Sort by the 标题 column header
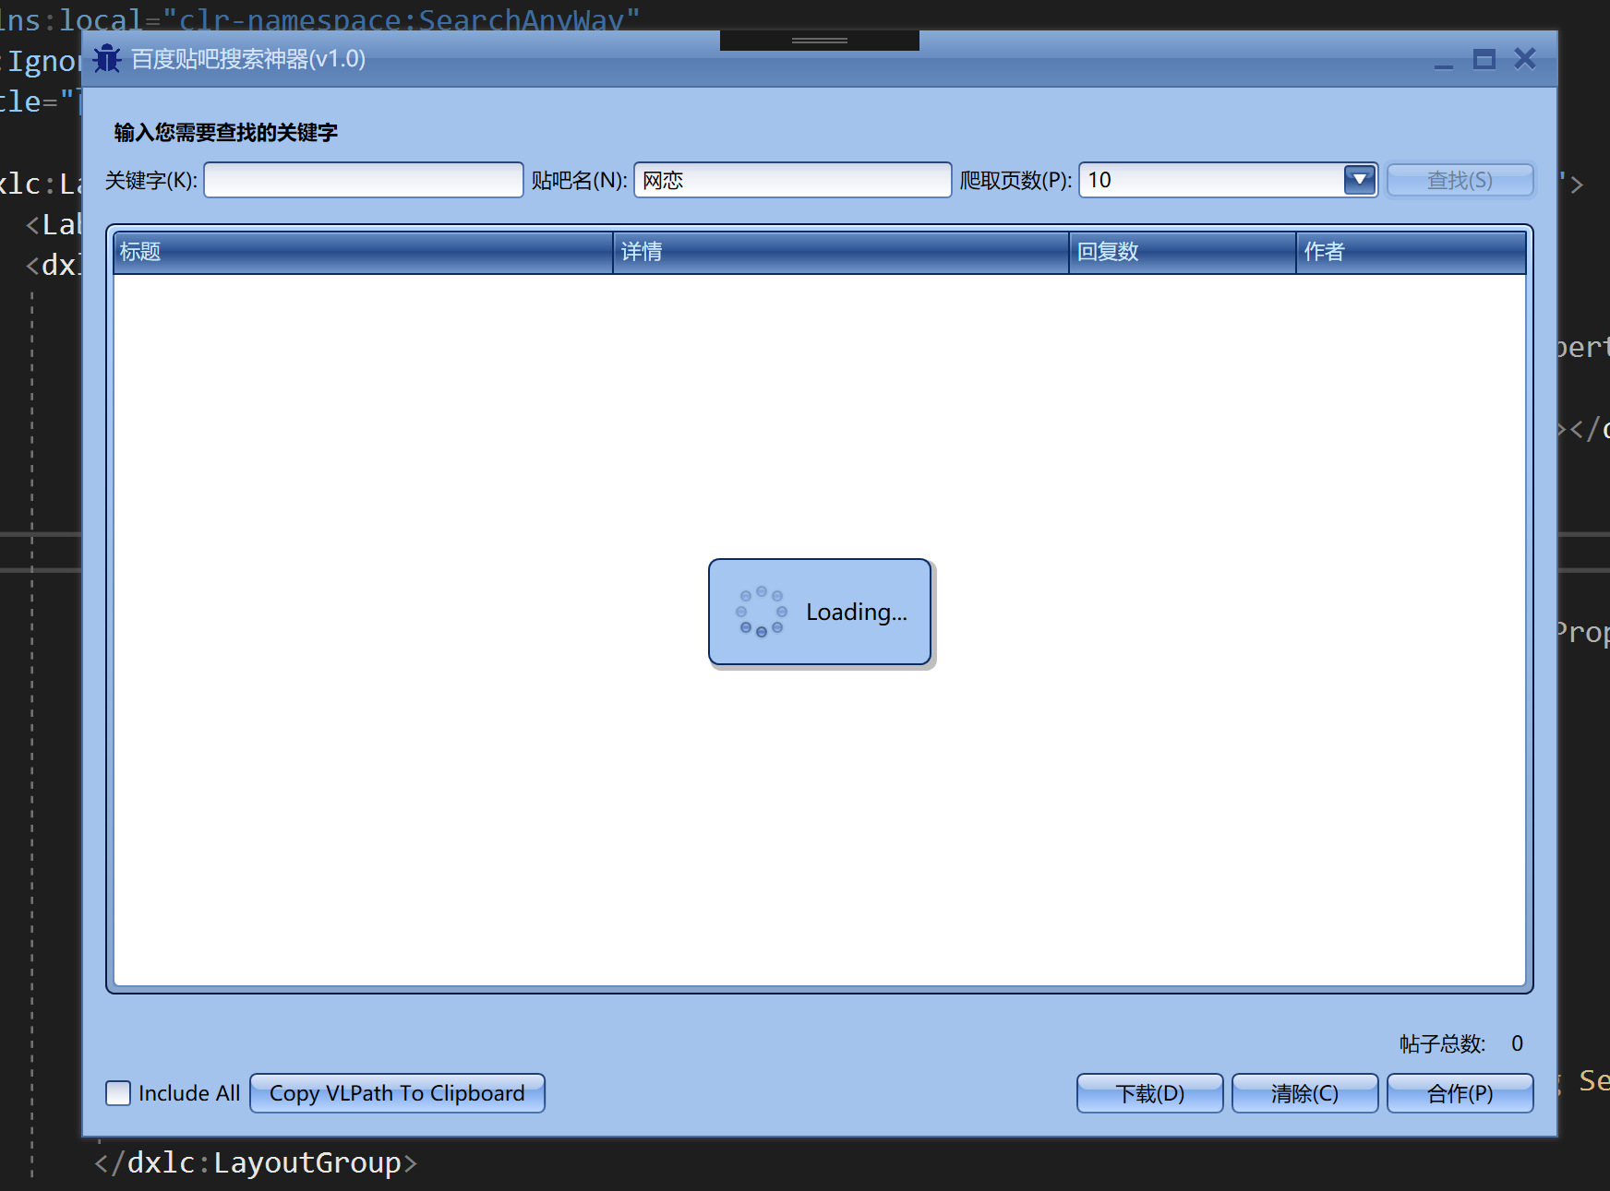Image resolution: width=1610 pixels, height=1191 pixels. 363,252
